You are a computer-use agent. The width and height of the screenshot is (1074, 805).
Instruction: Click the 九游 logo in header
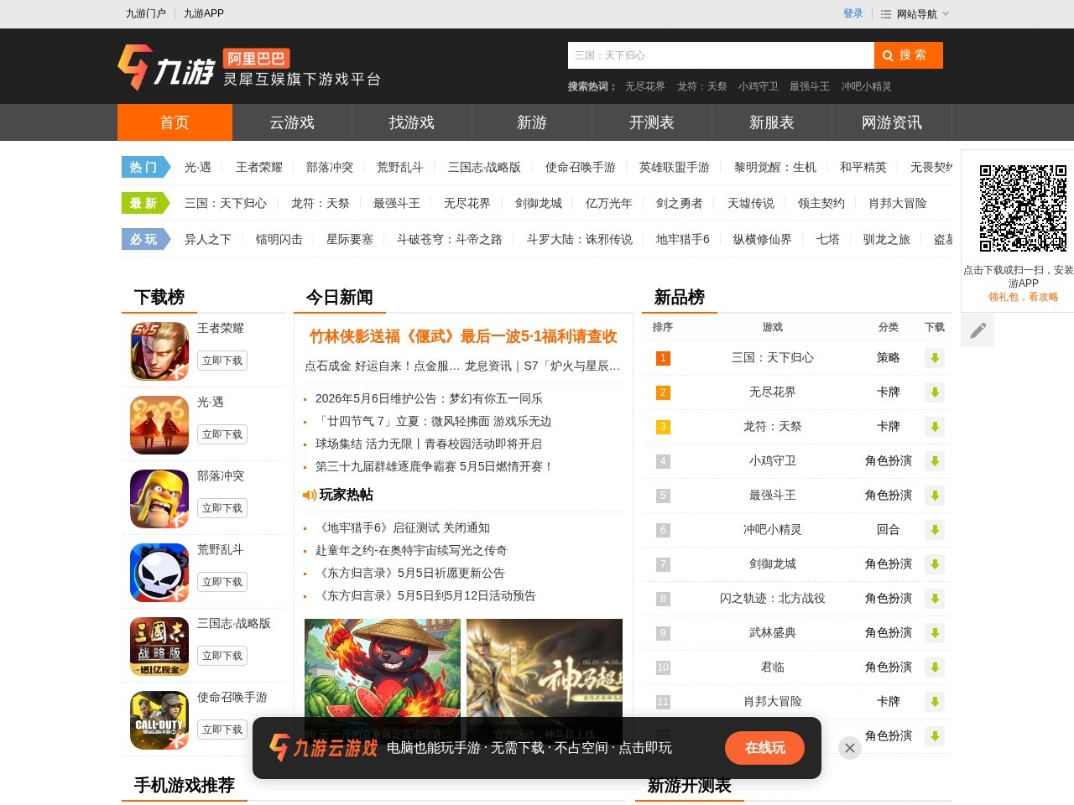(166, 67)
